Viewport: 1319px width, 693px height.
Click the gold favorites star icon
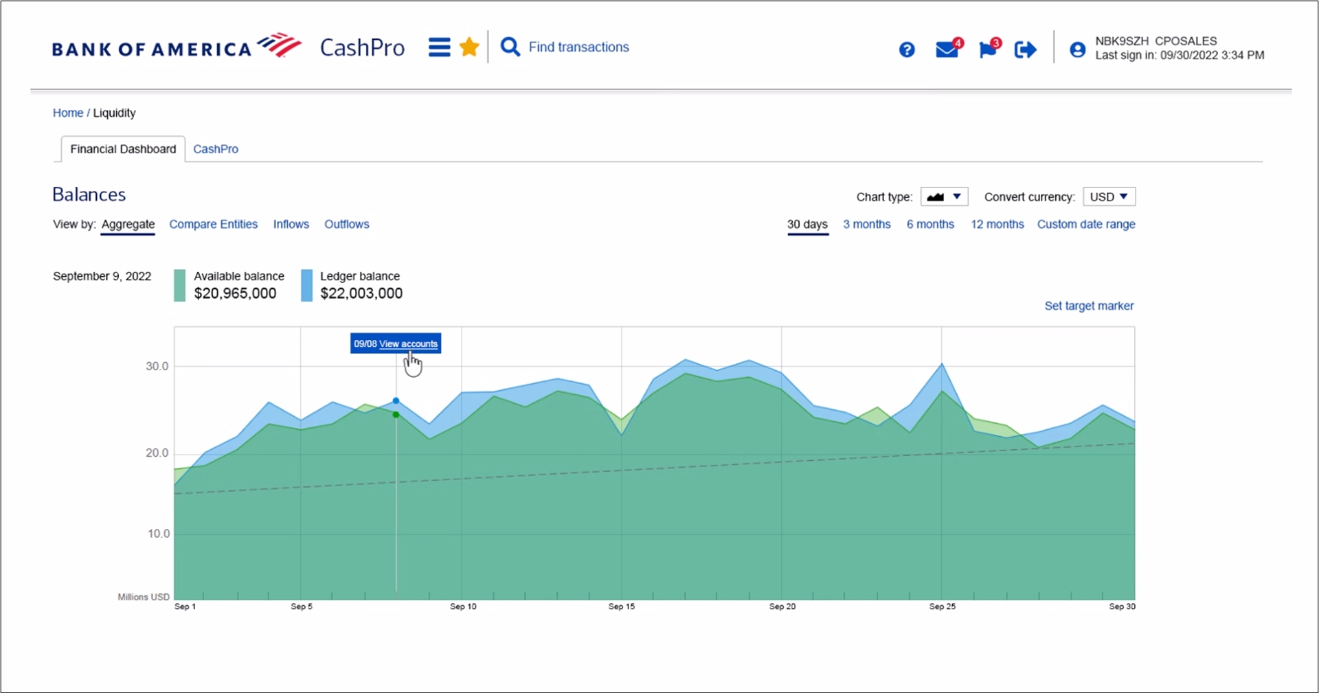pos(469,47)
